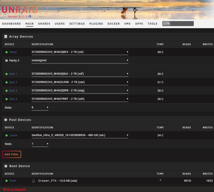Click the version info icon
Viewport: 214px width, 192px height.
pyautogui.click(x=30, y=16)
